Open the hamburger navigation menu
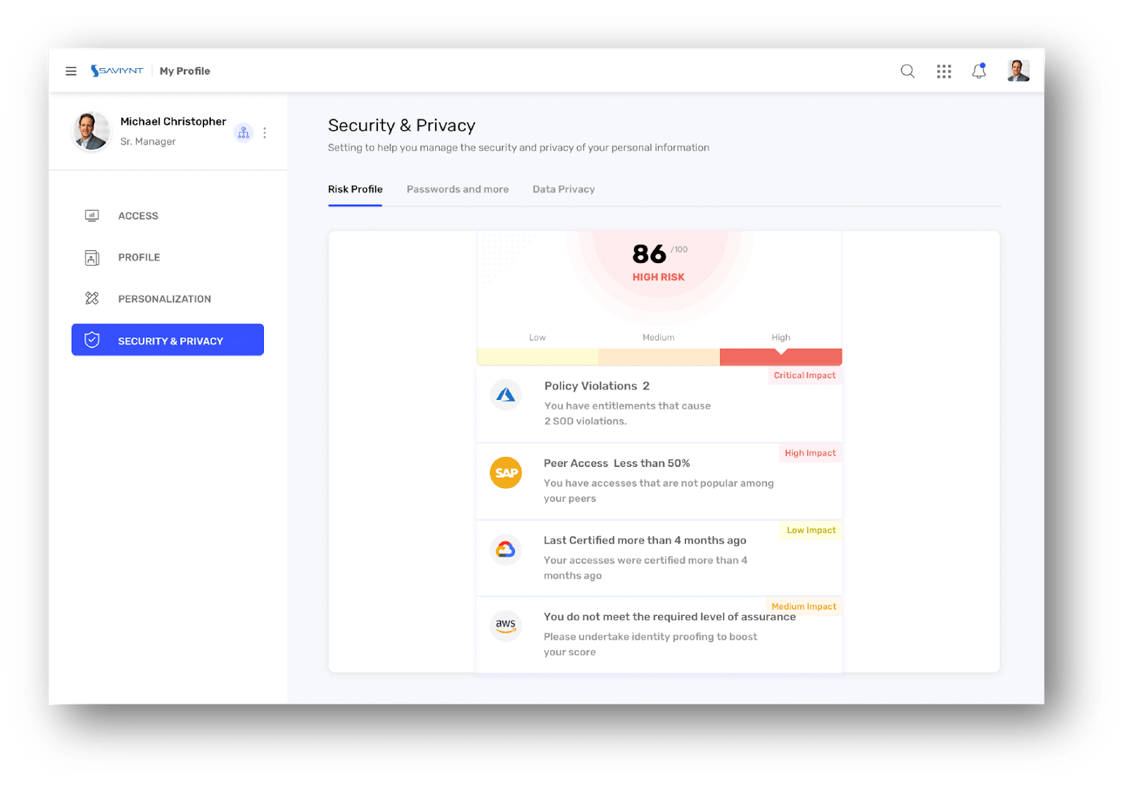Viewport: 1126px width, 786px height. coord(71,71)
